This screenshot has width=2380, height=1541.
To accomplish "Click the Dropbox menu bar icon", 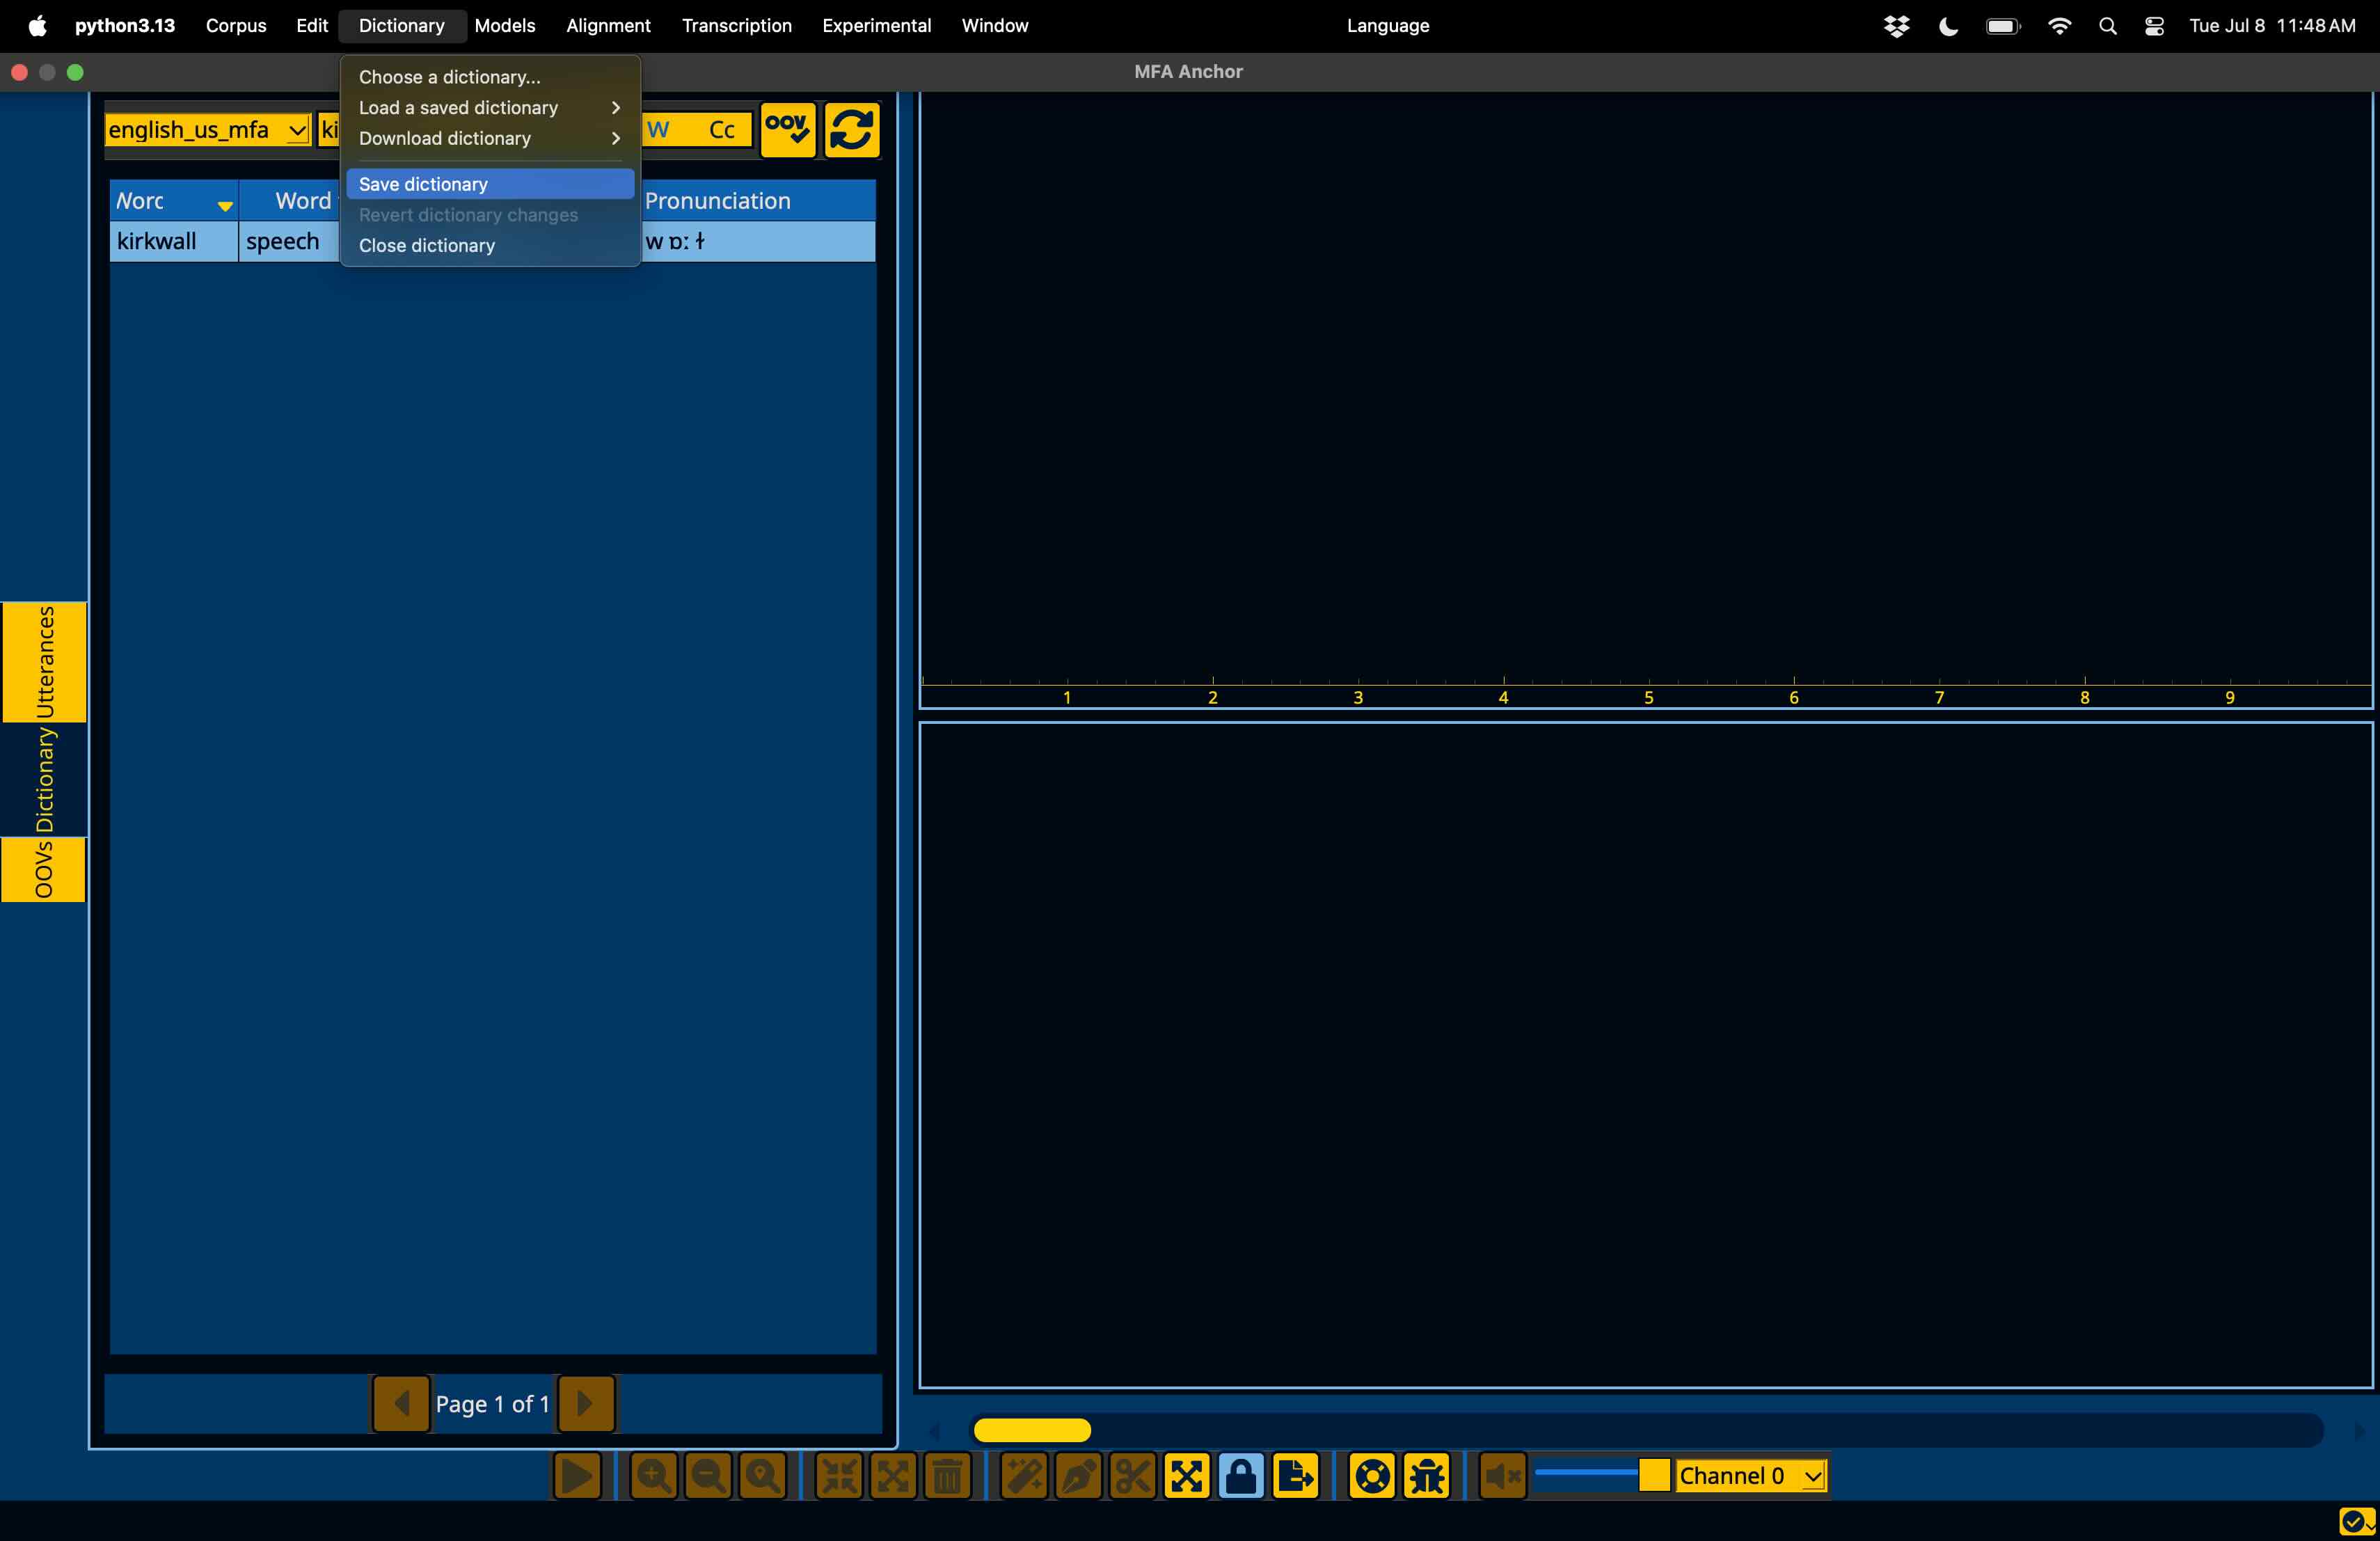I will 1896,26.
